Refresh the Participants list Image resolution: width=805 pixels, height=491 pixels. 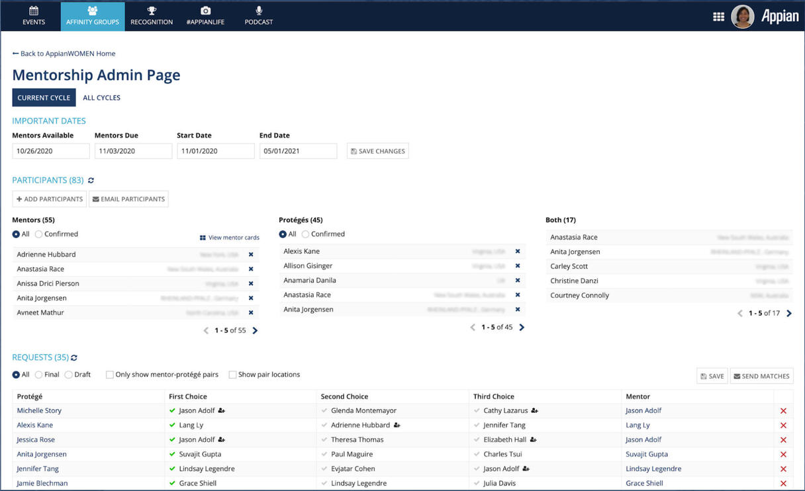(91, 180)
